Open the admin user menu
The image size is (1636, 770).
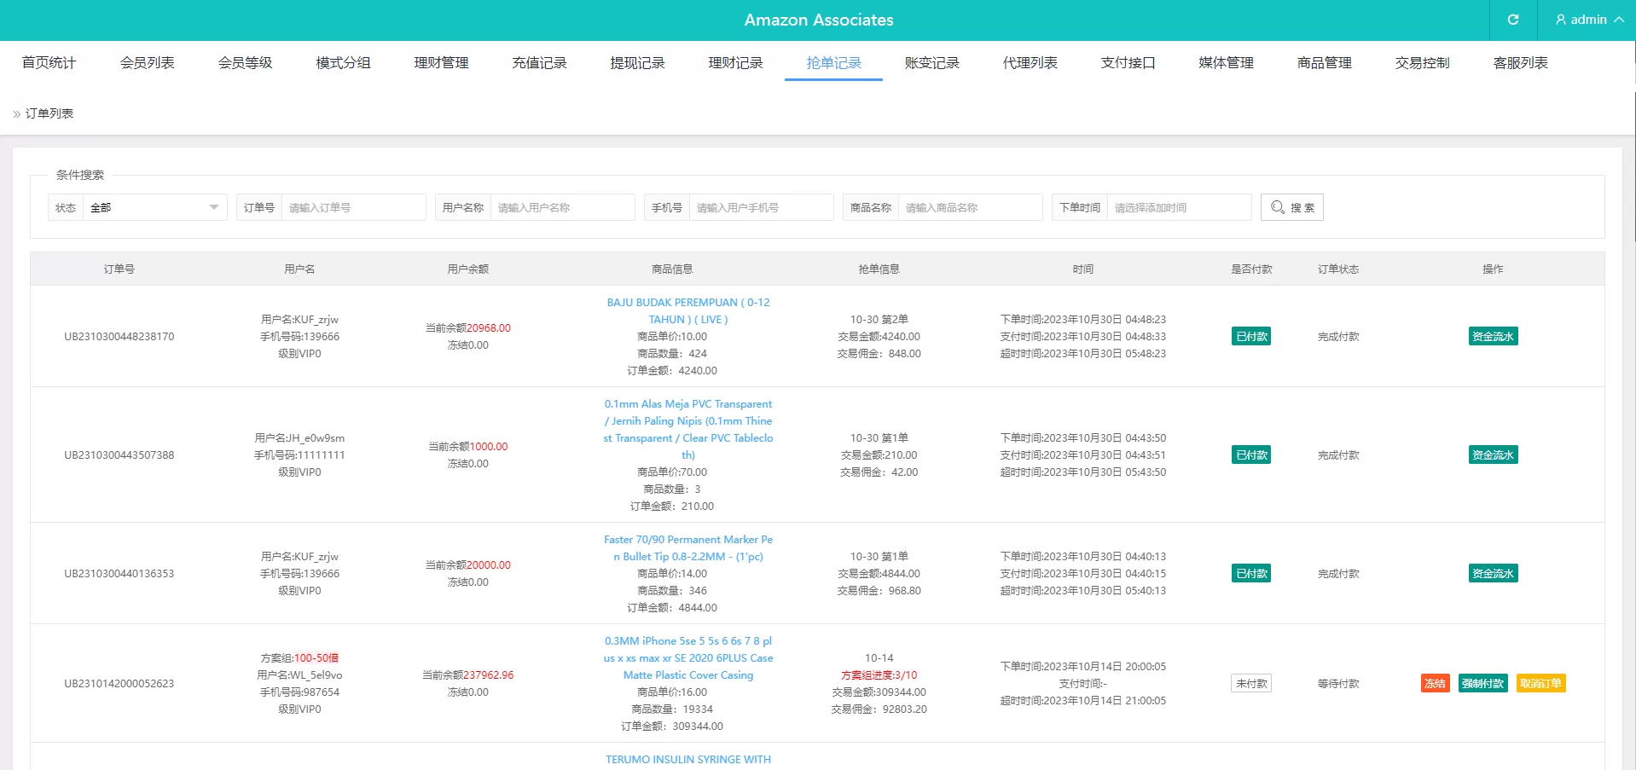tap(1588, 20)
